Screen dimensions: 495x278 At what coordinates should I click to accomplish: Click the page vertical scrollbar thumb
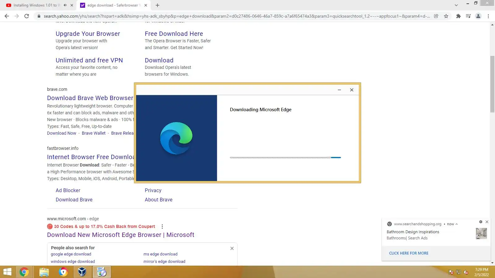[x=492, y=84]
